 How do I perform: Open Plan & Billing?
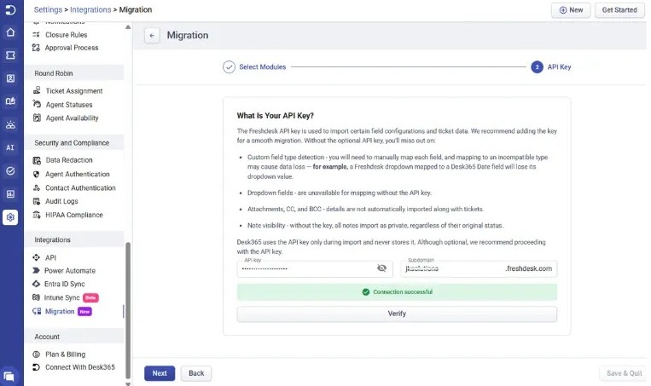pos(65,354)
